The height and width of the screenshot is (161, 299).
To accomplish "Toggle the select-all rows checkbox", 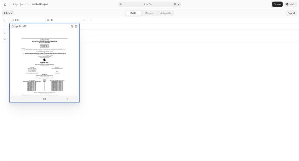I will 5,20.
